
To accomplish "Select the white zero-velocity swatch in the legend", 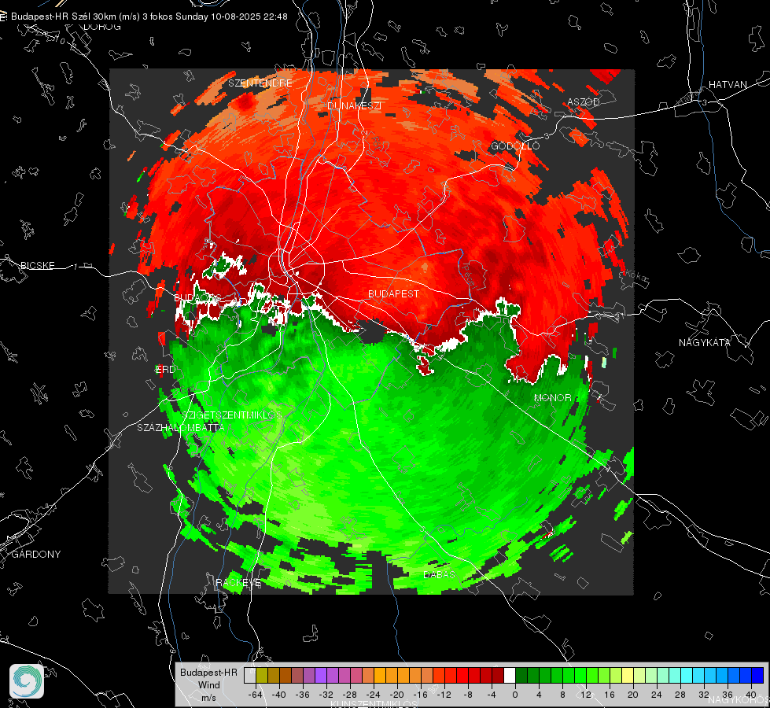I will (x=510, y=676).
